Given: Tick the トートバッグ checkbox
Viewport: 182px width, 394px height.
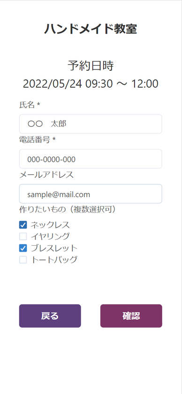Looking at the screenshot, I should coord(23,260).
